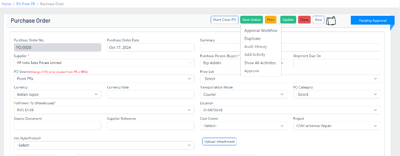Image resolution: width=400 pixels, height=156 pixels.
Task: Open the Supplier dropdown chevron
Action: tap(190, 63)
